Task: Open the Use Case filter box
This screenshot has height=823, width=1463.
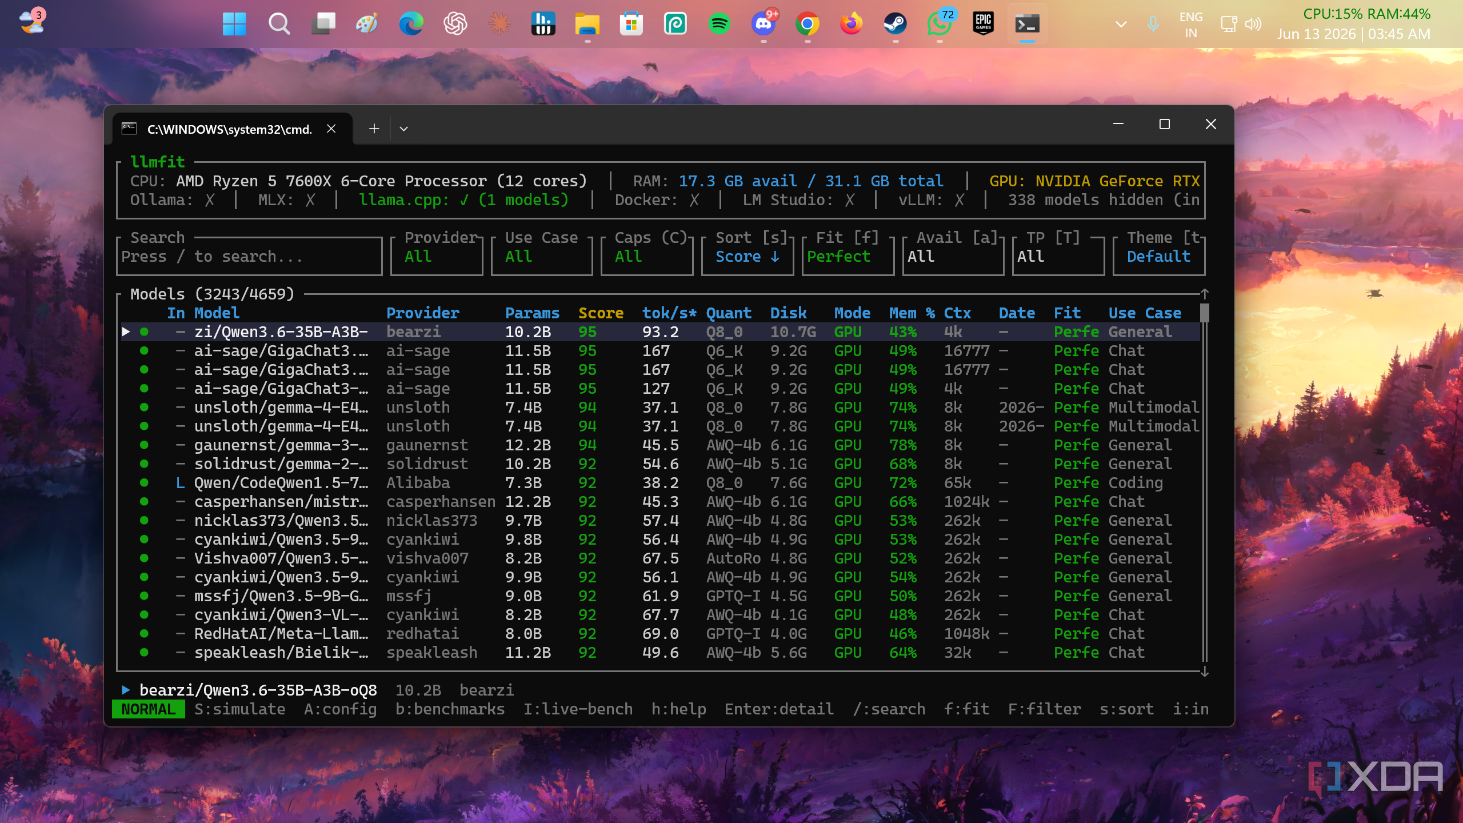Action: click(x=541, y=256)
